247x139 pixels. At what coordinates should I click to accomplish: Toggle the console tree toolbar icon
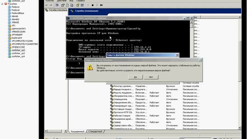coord(57,5)
